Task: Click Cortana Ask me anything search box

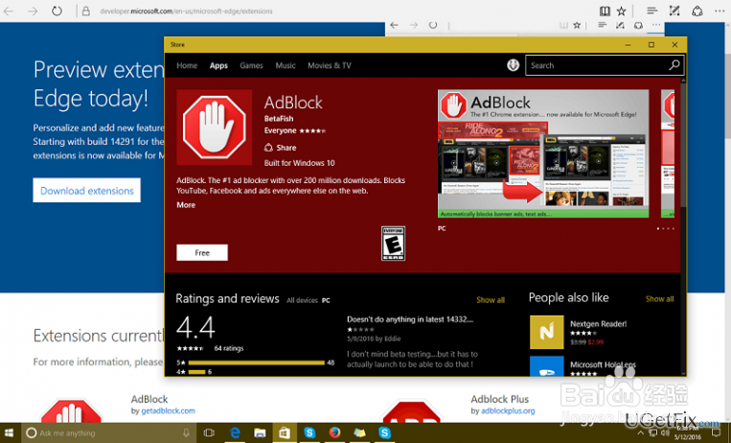Action: click(107, 432)
